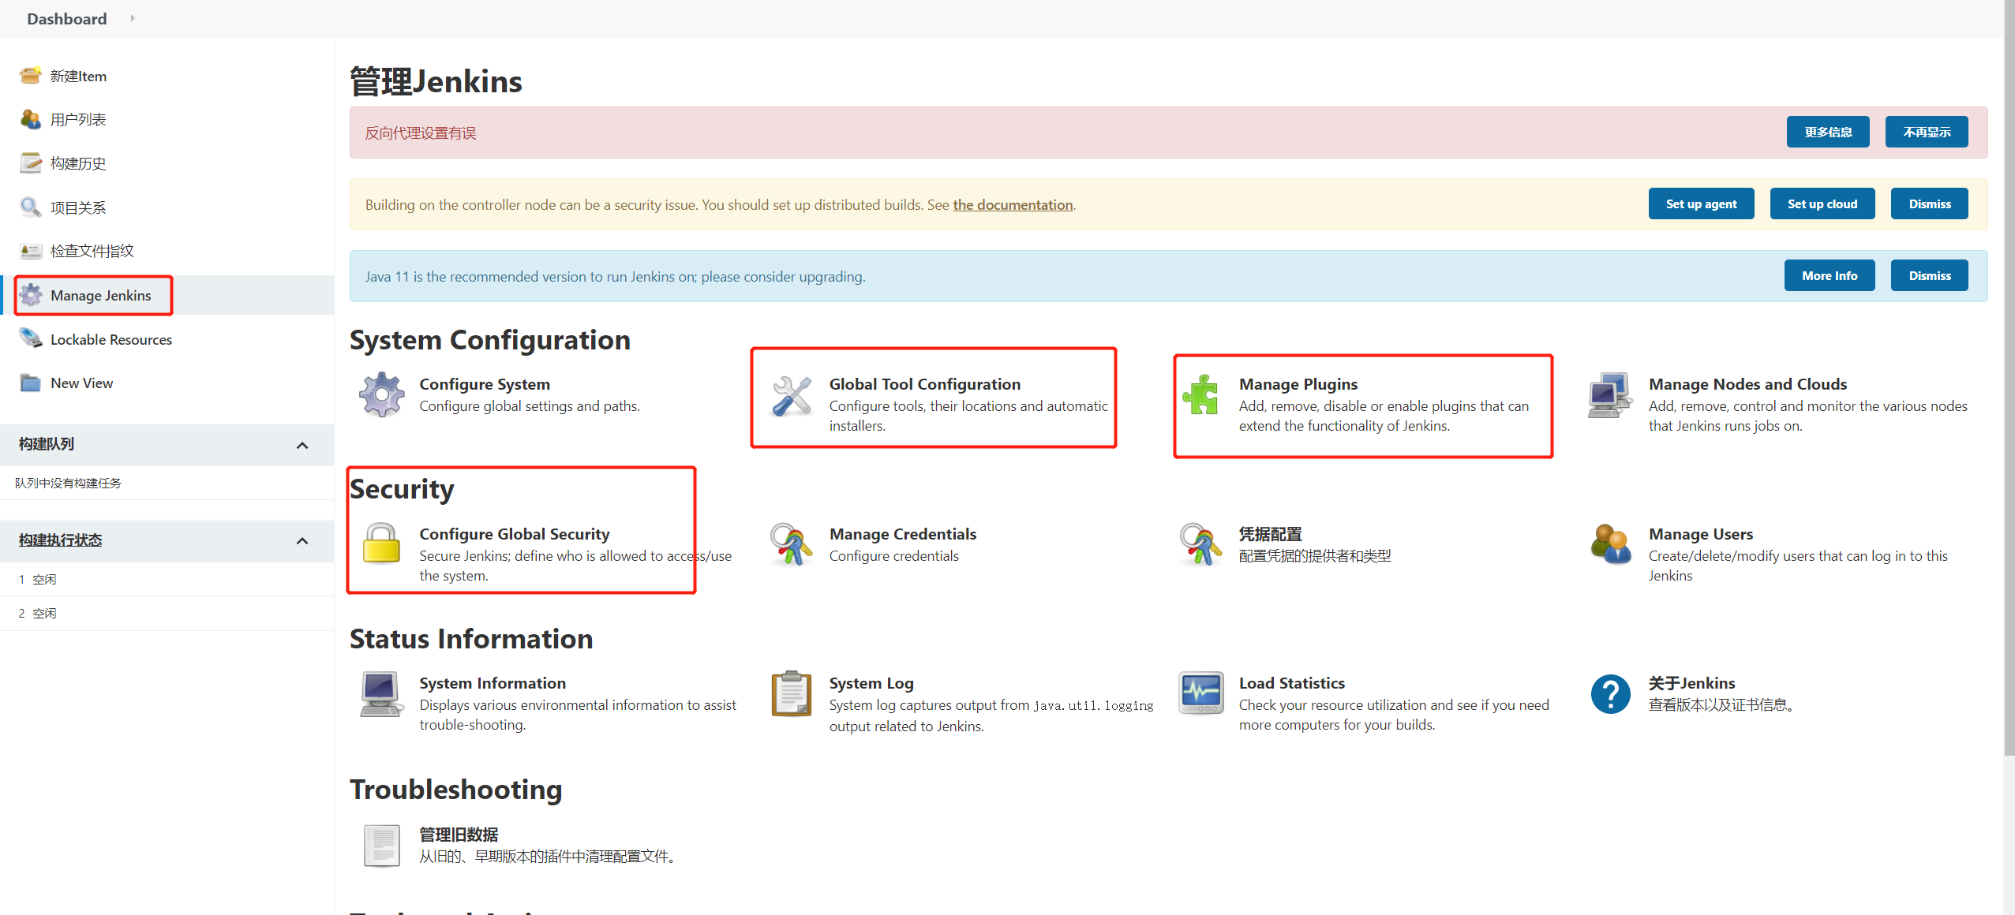Click the padlock icon for Global Security
The image size is (2015, 915).
click(382, 544)
